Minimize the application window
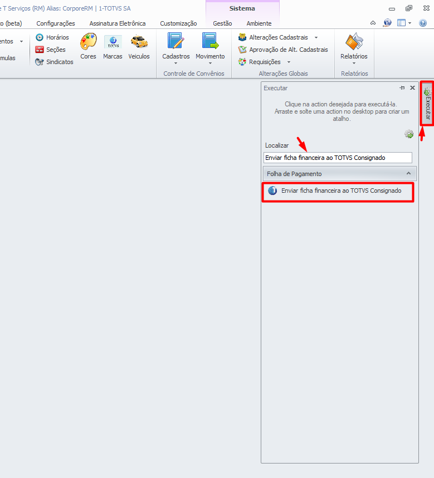 [392, 9]
